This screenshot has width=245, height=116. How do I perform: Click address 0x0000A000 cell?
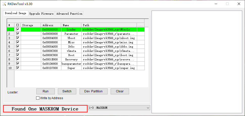pyautogui.click(x=51, y=47)
